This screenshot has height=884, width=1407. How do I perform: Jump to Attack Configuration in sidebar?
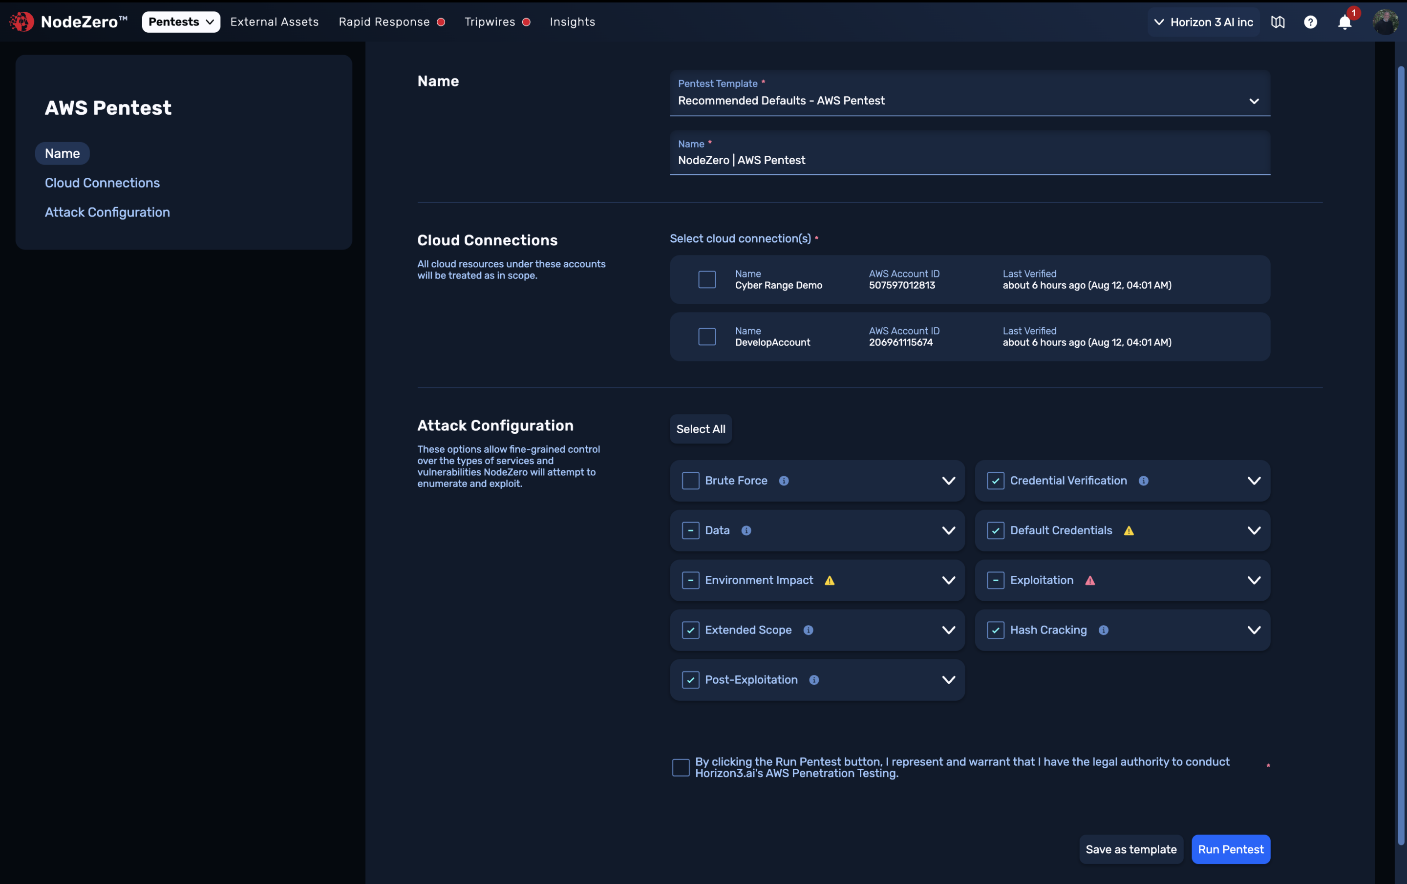click(x=107, y=212)
